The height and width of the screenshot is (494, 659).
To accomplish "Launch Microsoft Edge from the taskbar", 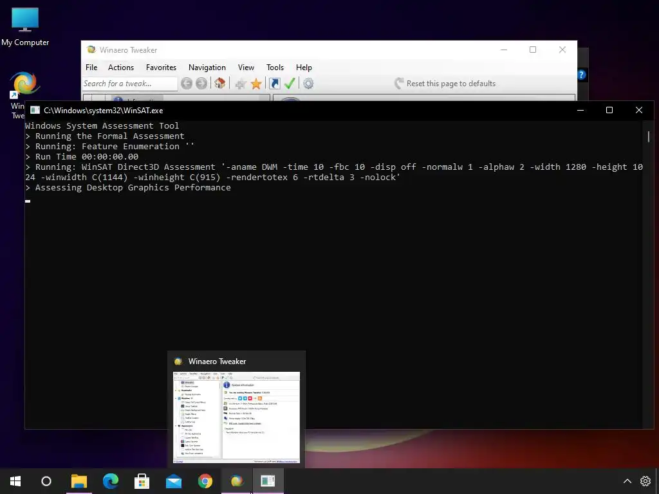I will [x=111, y=481].
